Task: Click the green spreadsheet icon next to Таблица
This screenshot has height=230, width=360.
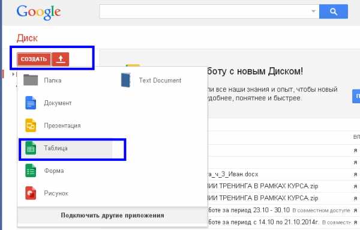Action: (31, 148)
